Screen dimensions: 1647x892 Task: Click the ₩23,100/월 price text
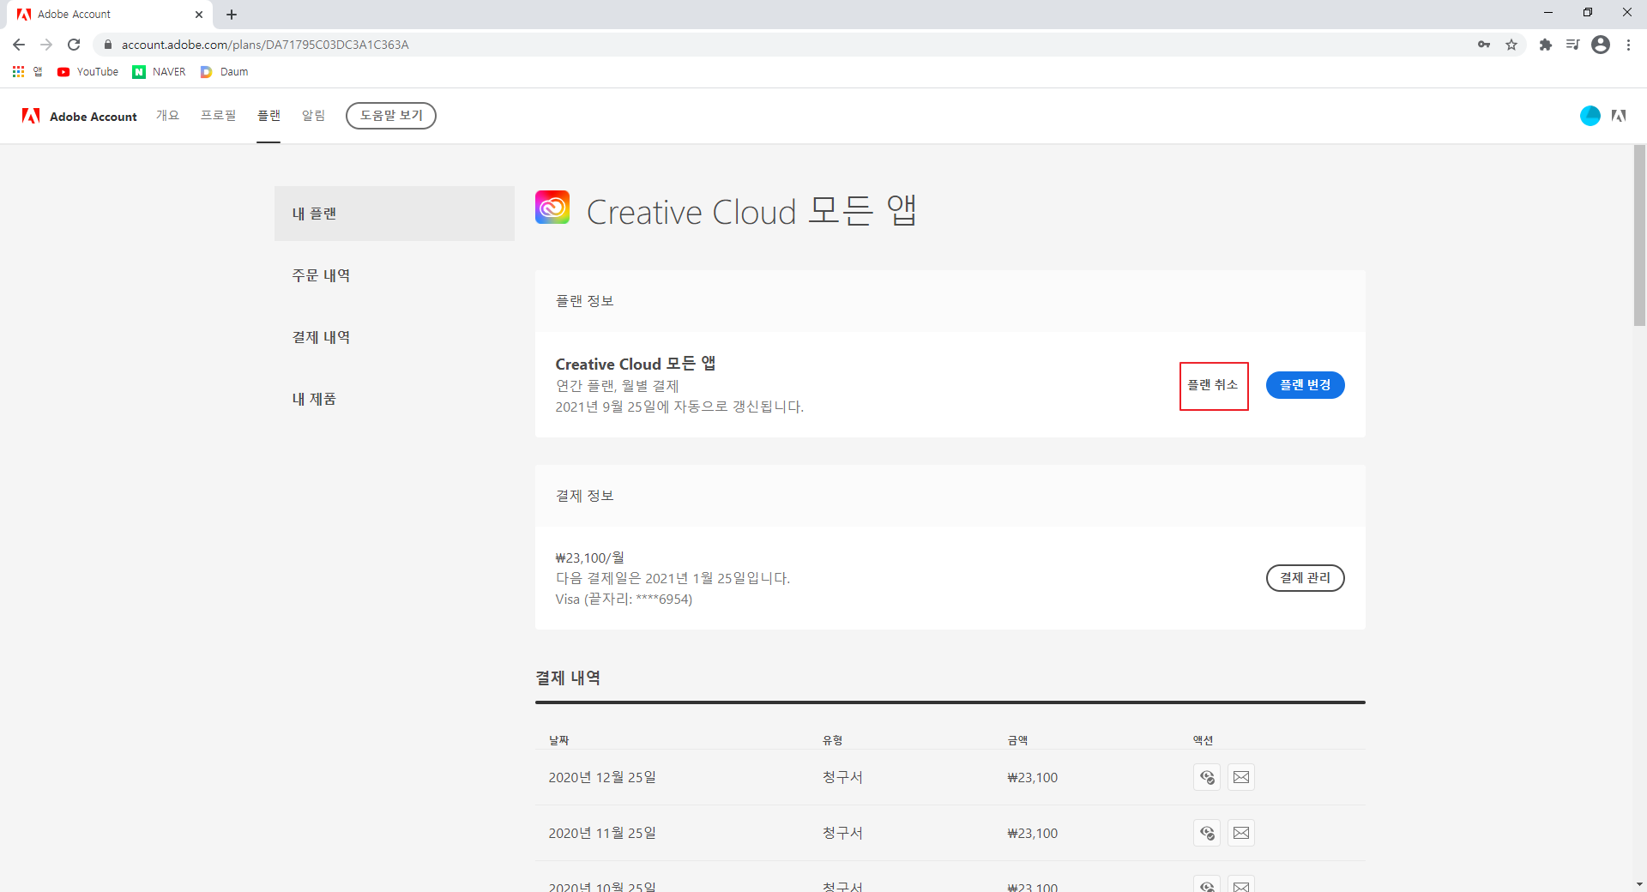[590, 557]
